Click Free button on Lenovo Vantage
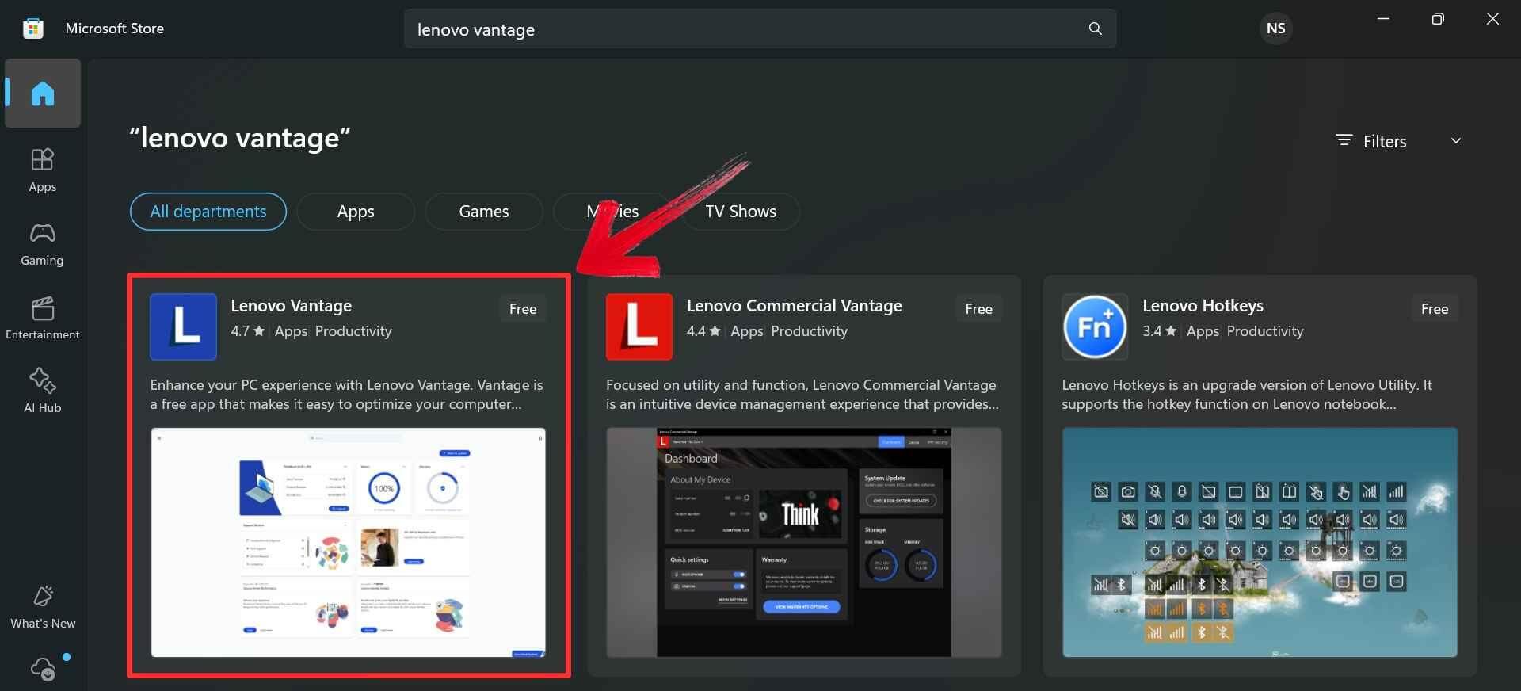The height and width of the screenshot is (691, 1521). coord(523,309)
